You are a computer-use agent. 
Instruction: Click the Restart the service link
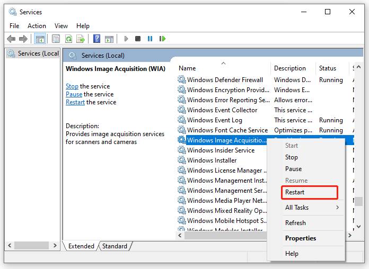75,102
